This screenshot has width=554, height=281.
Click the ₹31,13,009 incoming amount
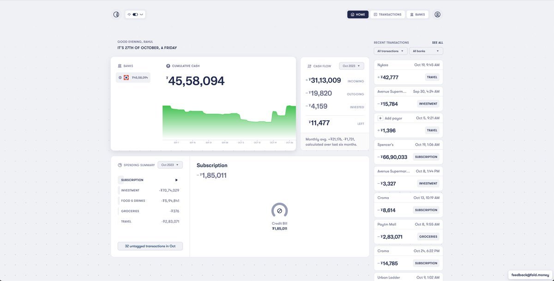click(324, 80)
